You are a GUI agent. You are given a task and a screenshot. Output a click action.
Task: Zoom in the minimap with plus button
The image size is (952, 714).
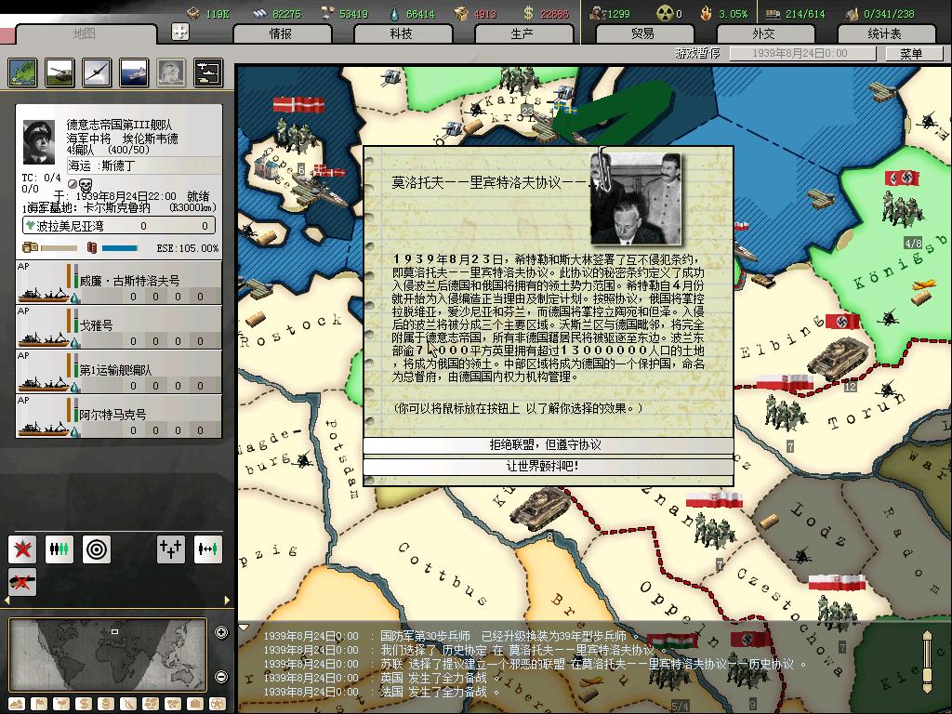(x=221, y=633)
